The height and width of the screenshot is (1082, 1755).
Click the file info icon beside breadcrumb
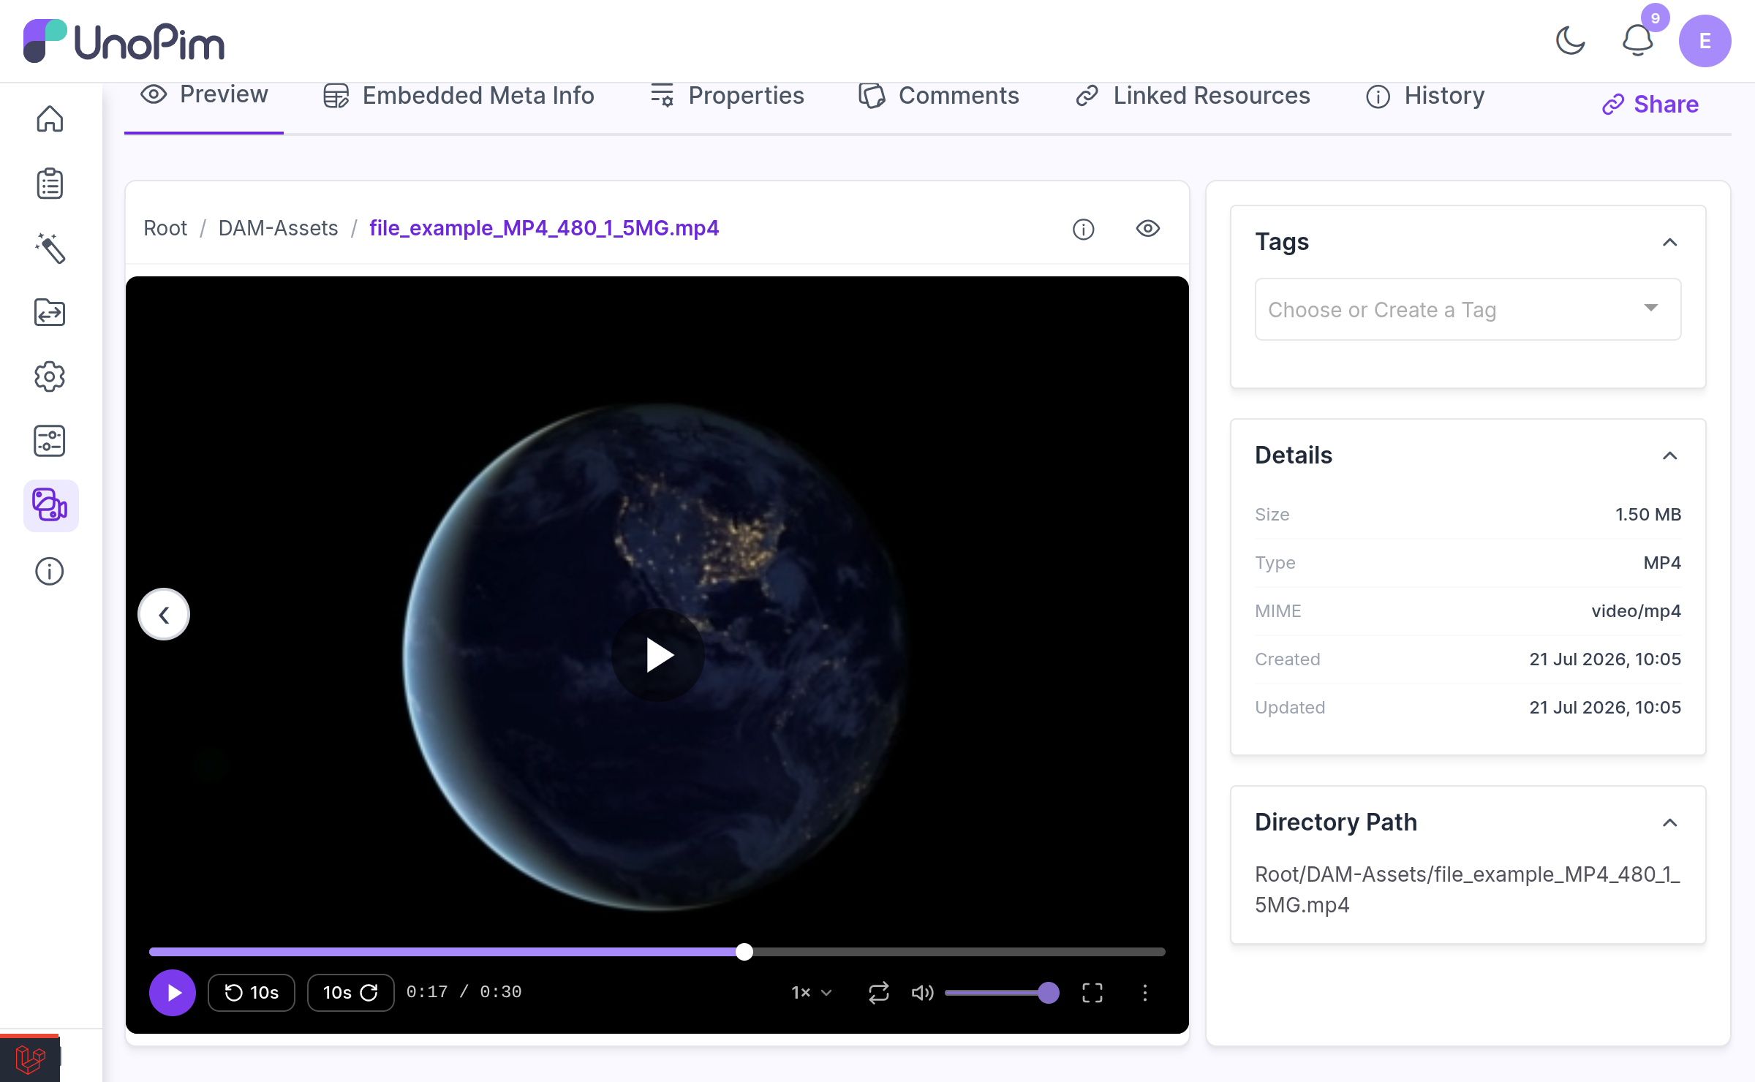pos(1084,229)
